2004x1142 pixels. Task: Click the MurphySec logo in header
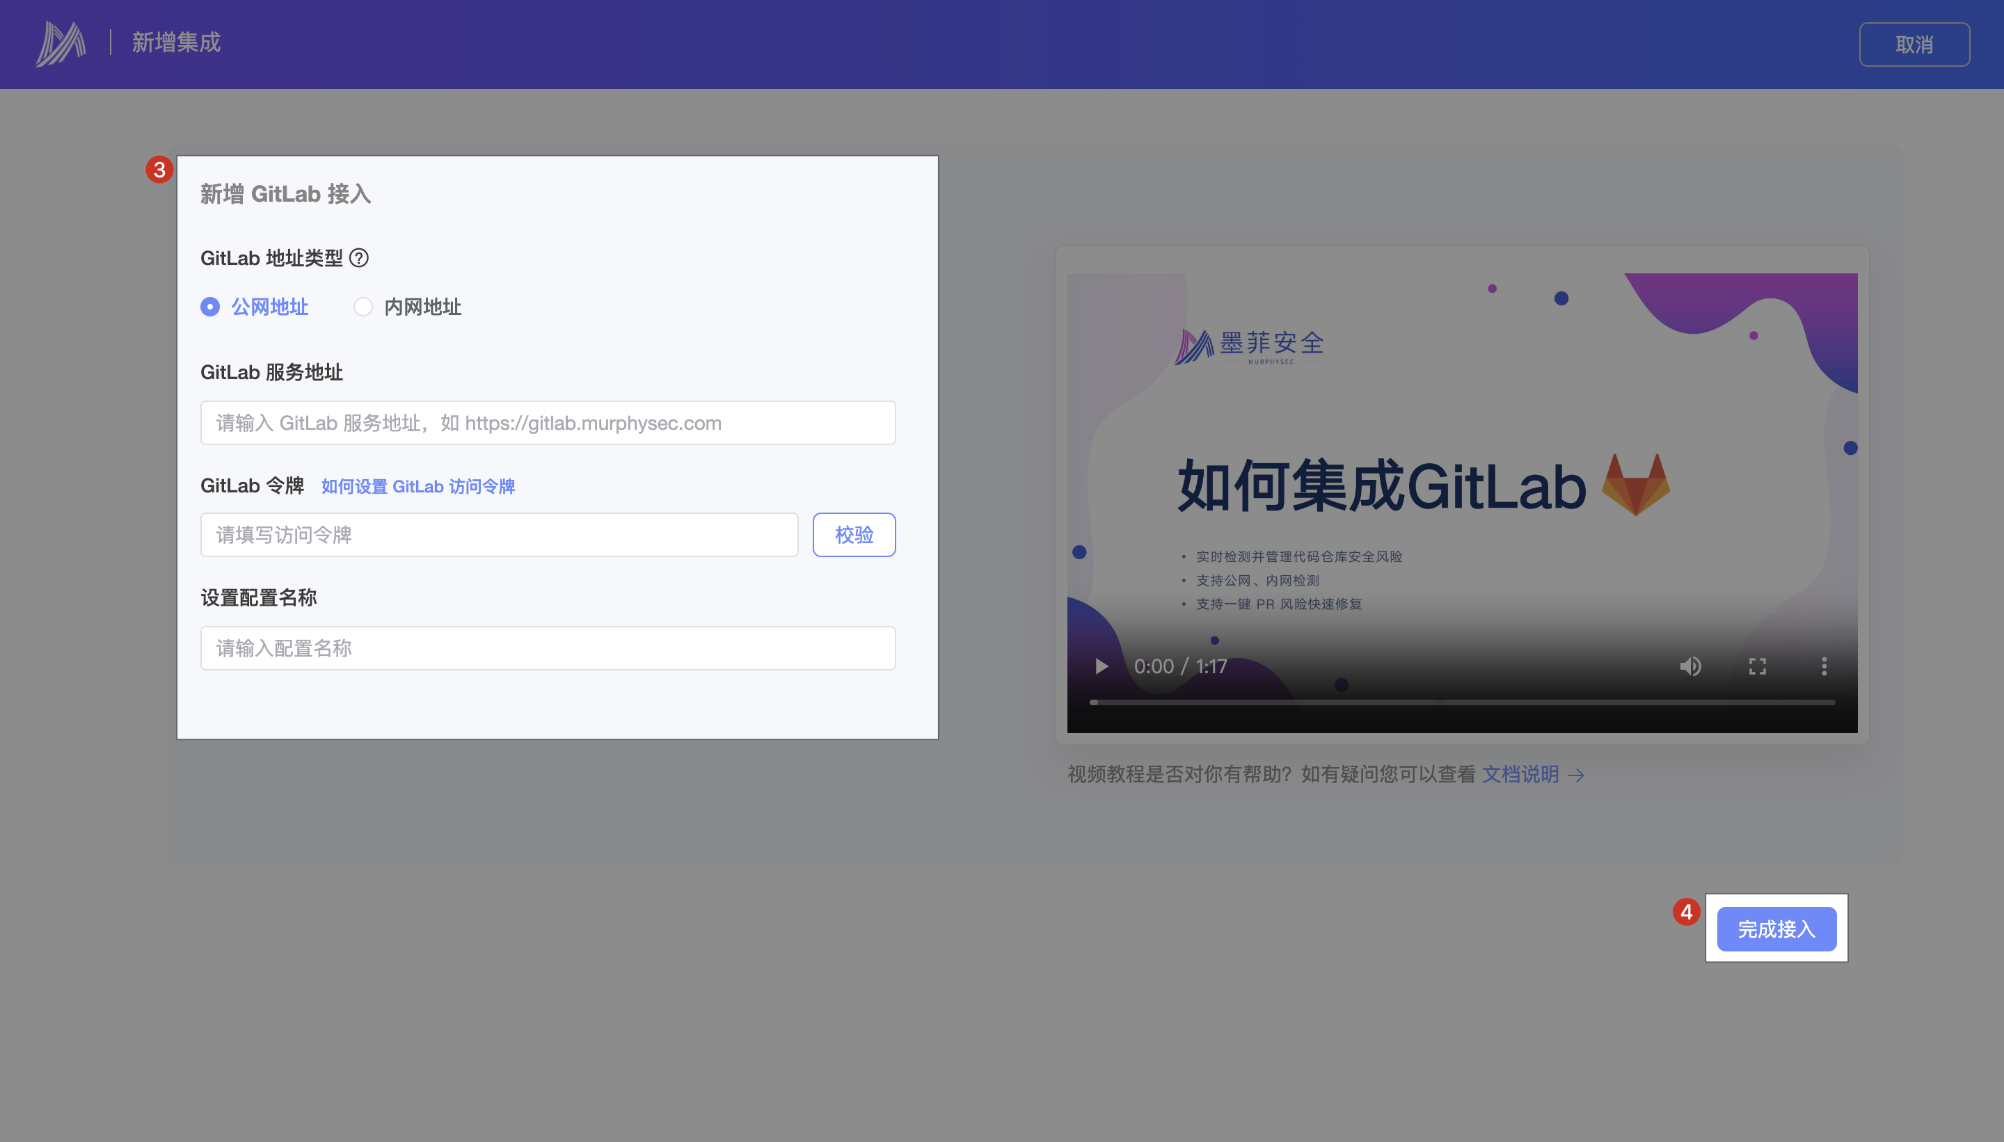[x=61, y=43]
